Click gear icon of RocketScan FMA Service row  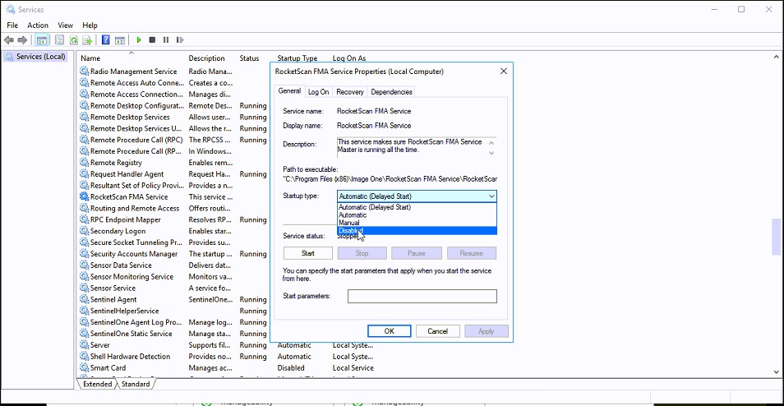[84, 196]
